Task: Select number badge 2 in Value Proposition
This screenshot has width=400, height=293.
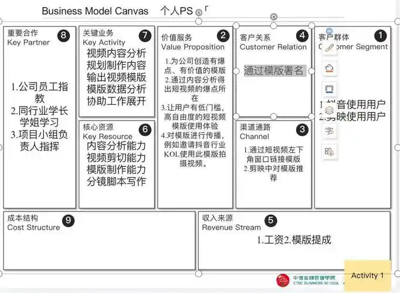Action: [x=223, y=36]
